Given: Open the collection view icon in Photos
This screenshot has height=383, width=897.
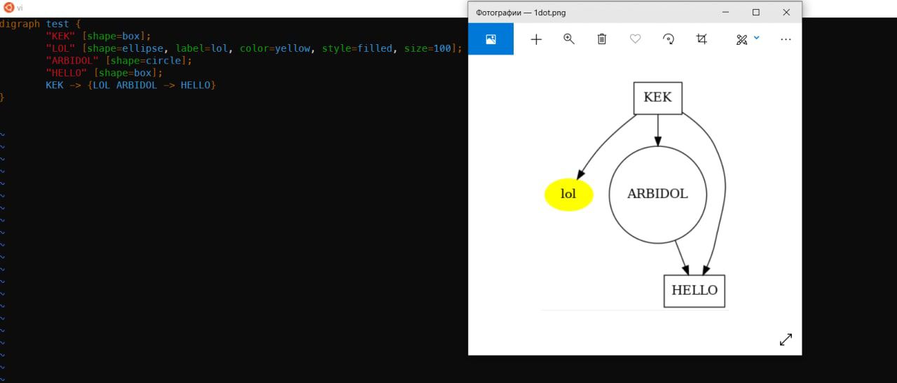Looking at the screenshot, I should (491, 39).
